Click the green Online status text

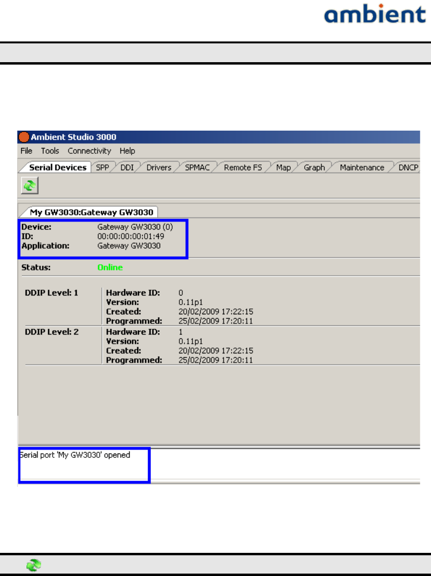point(110,268)
